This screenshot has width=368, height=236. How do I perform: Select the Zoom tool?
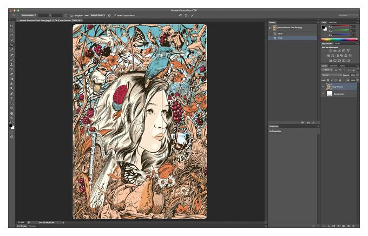coord(11,118)
